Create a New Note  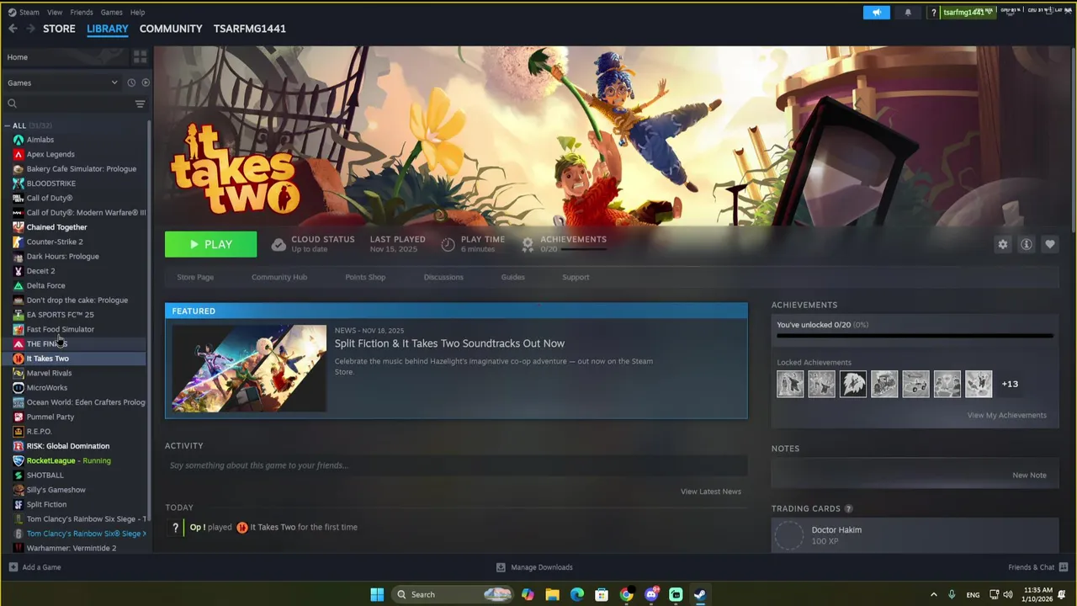coord(1029,475)
